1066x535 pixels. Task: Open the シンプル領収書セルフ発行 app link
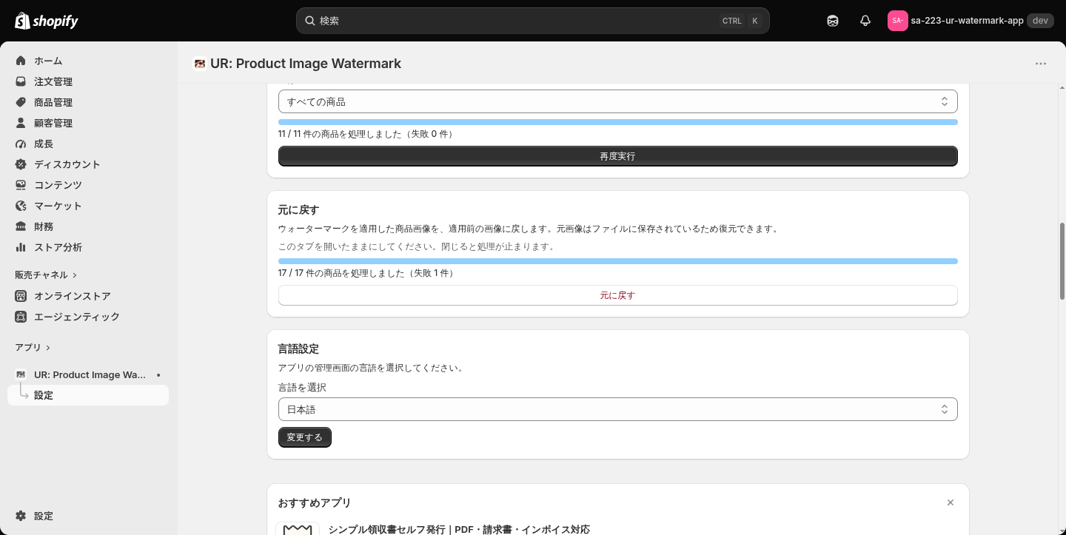[x=459, y=529]
